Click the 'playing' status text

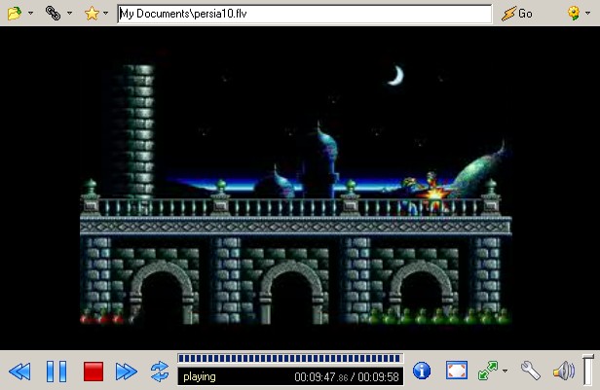click(200, 377)
